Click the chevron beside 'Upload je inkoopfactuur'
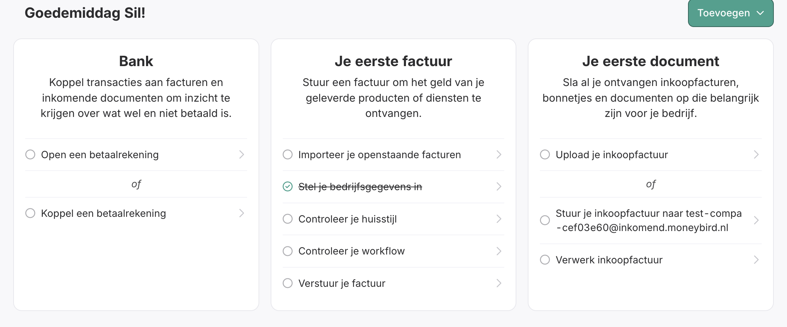Viewport: 787px width, 327px height. coord(756,155)
